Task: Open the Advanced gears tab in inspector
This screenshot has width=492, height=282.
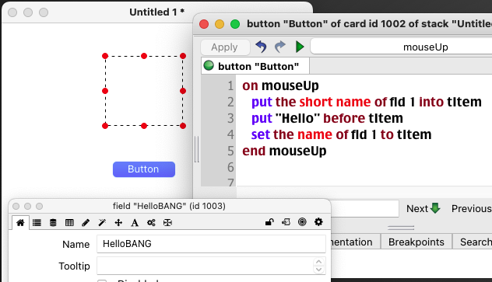Action: point(151,222)
